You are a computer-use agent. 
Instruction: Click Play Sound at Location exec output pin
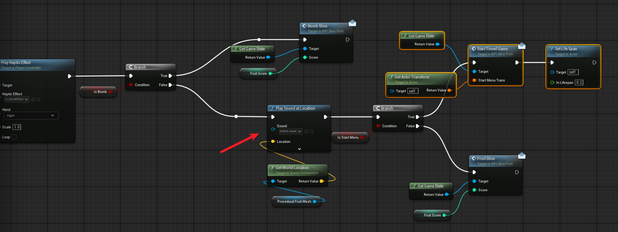tap(325, 117)
